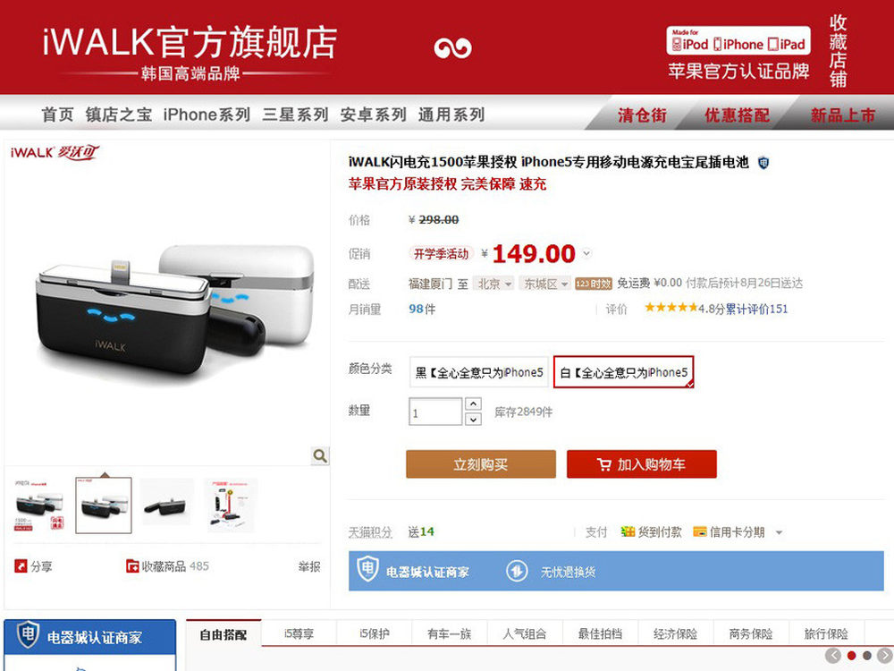
Task: Click the 加入购物车 add to cart button
Action: (641, 463)
